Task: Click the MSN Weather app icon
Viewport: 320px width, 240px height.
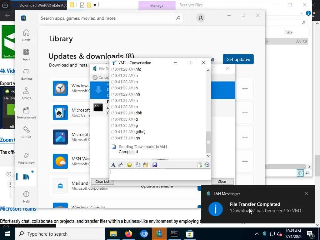Action: pyautogui.click(x=60, y=162)
